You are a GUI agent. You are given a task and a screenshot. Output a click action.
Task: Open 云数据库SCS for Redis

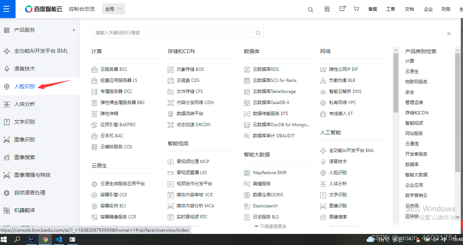tap(275, 80)
